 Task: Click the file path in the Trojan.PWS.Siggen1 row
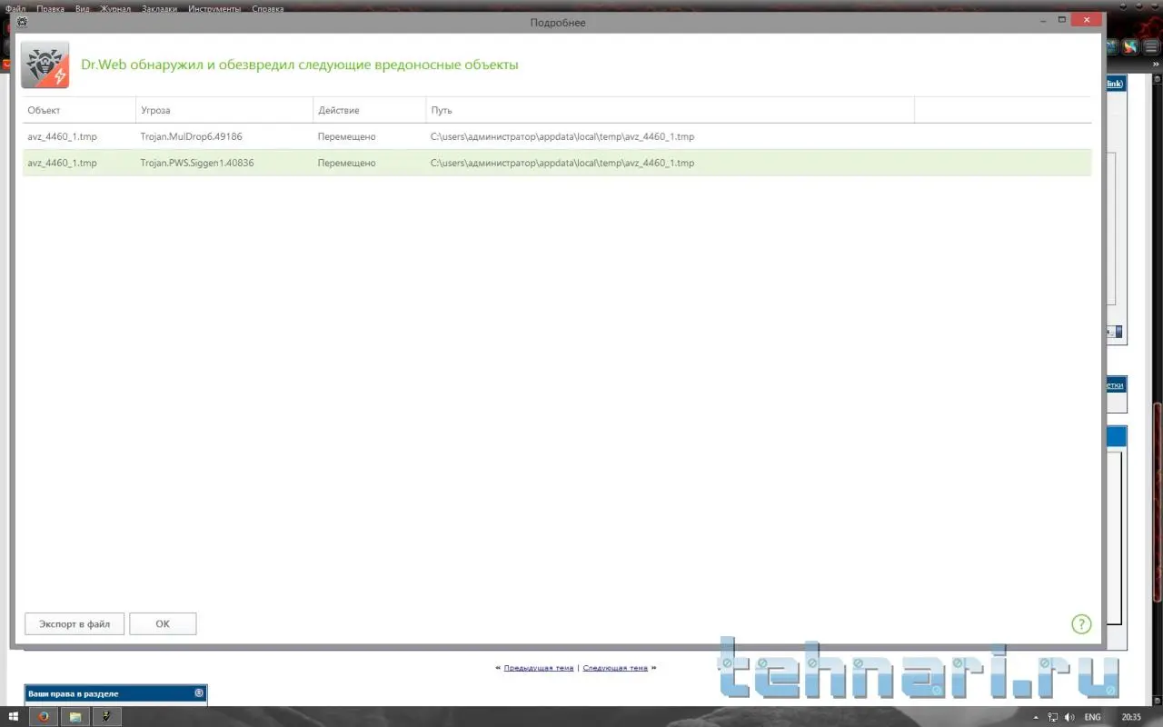pyautogui.click(x=562, y=163)
